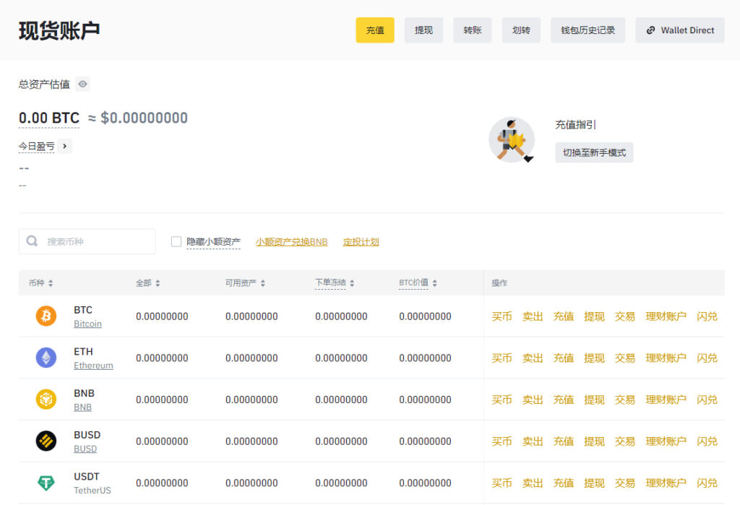Open 钱包历史记录
740x505 pixels.
588,30
